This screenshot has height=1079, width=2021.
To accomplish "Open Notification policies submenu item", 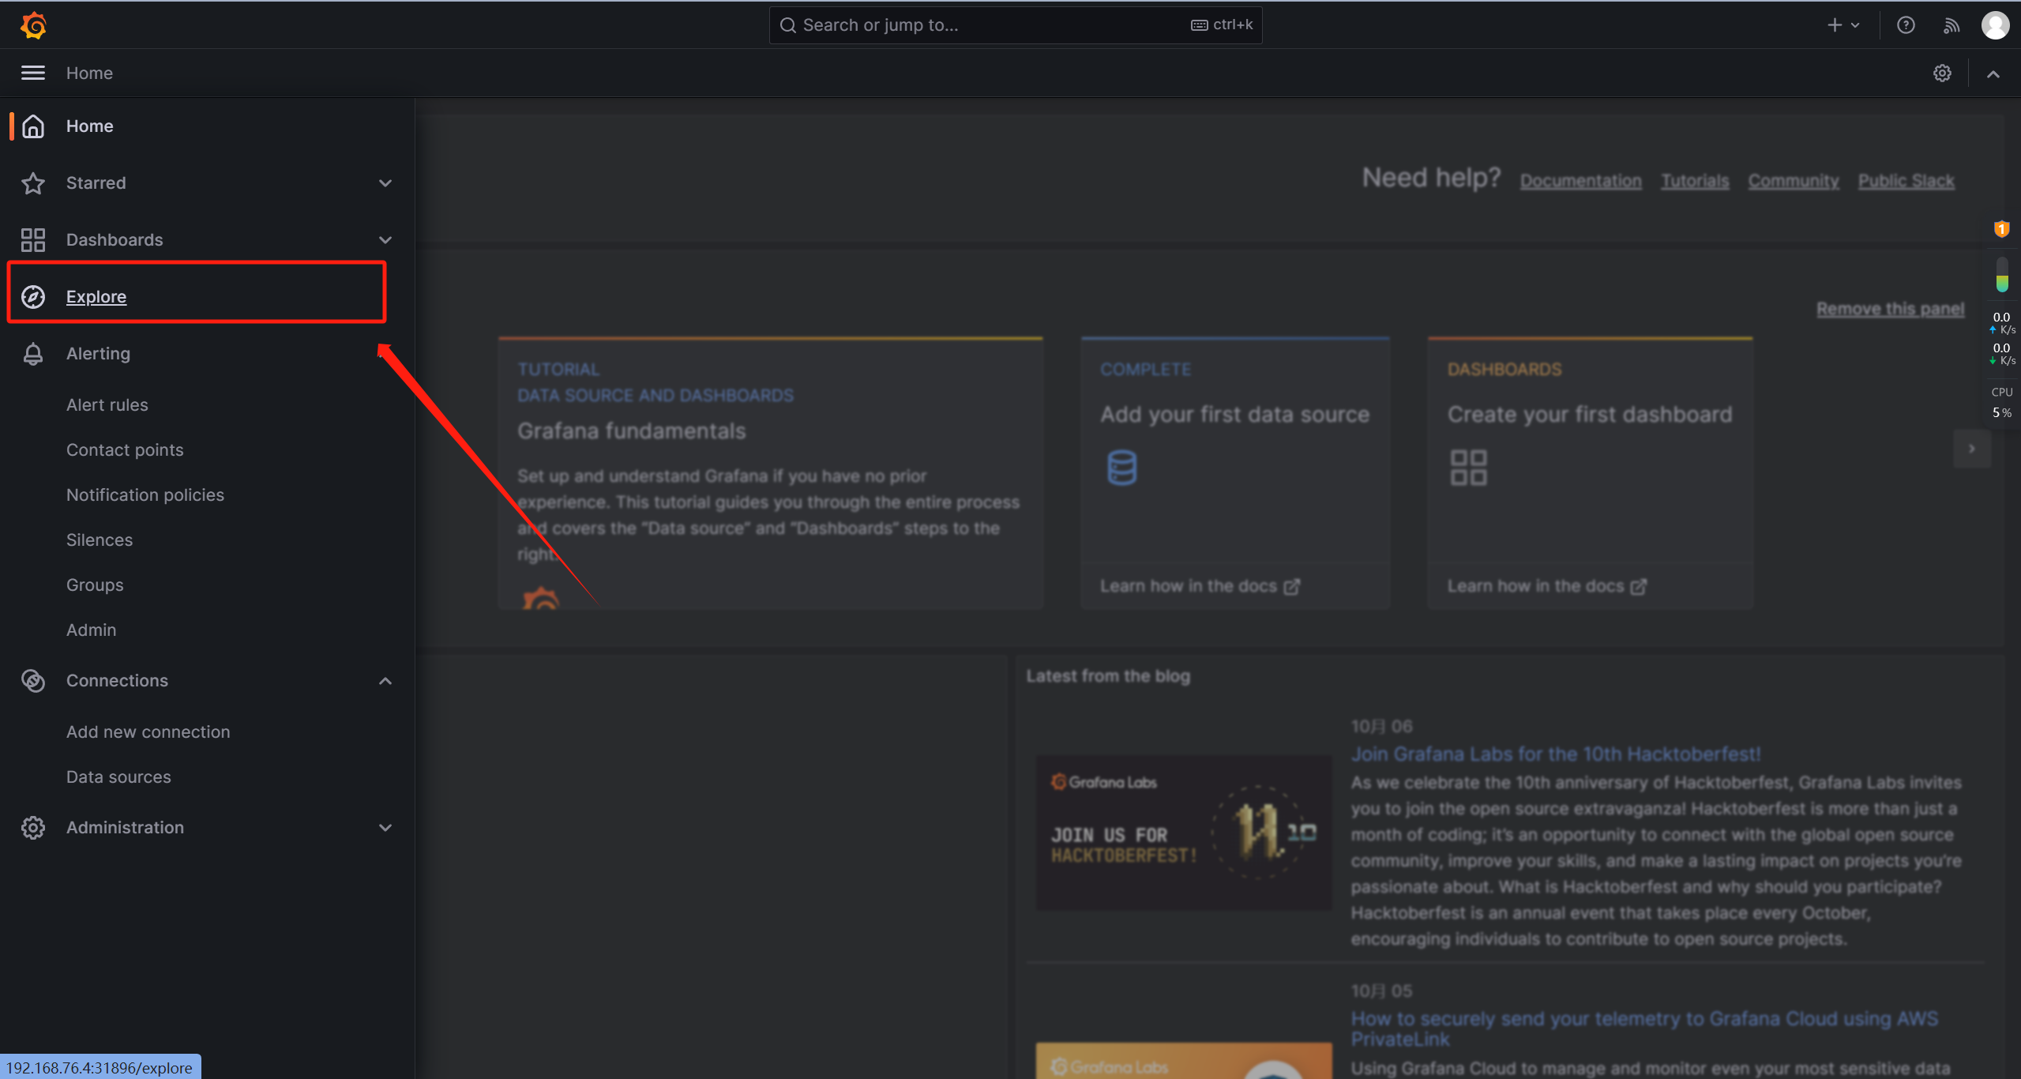I will click(145, 495).
